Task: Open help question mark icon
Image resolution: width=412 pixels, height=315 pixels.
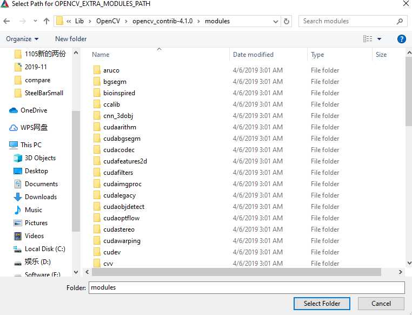Action: pos(402,39)
